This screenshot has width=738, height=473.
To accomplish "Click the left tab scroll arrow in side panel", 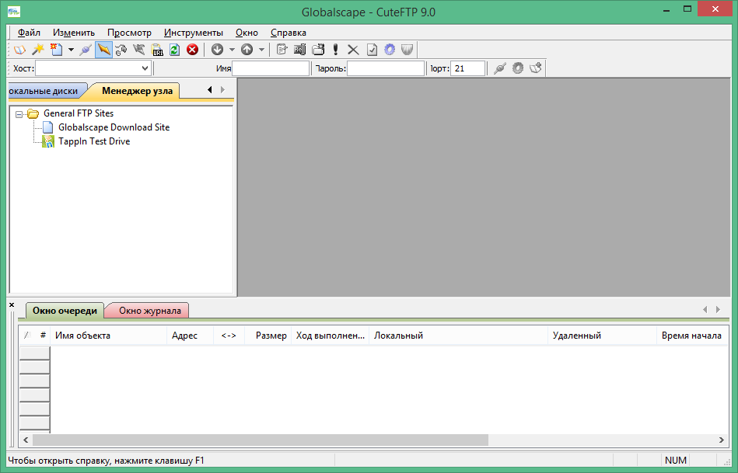I will (x=210, y=90).
